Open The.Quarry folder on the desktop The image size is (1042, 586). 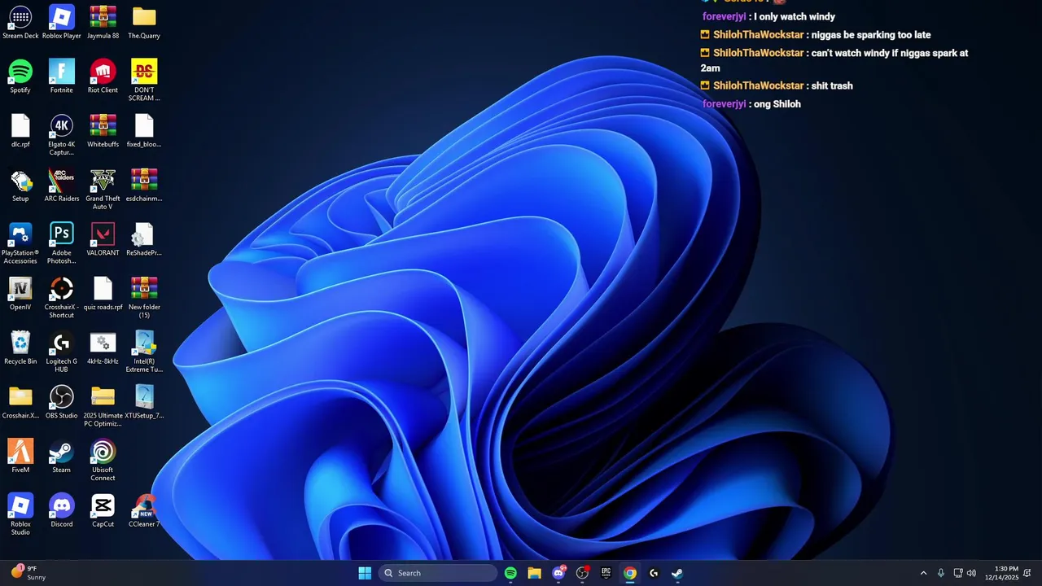(144, 22)
